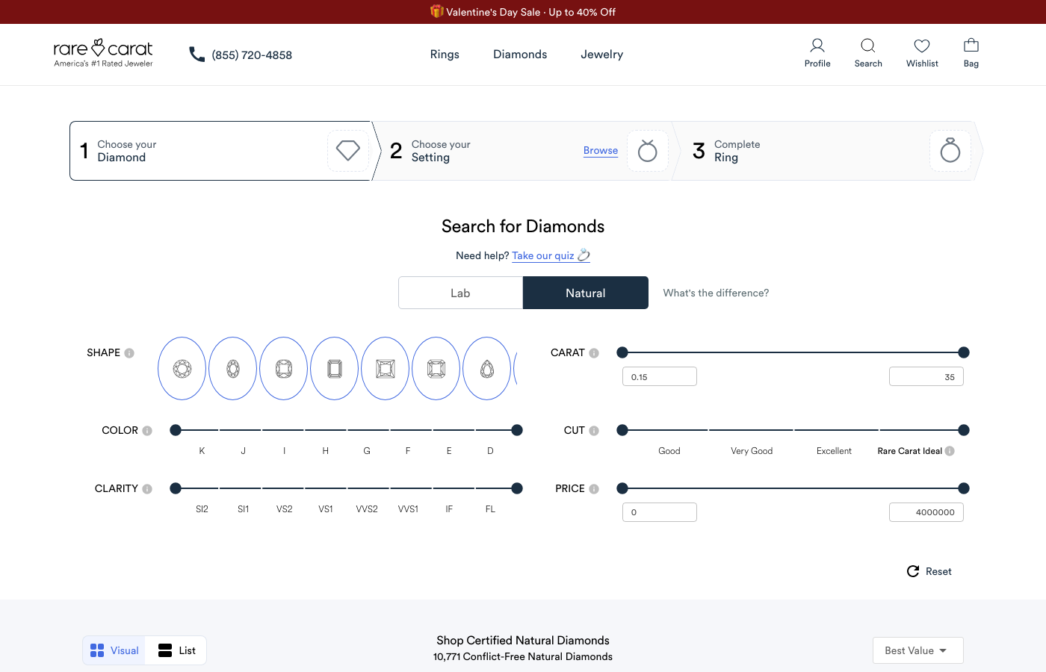Reset all diamond filters
1046x672 pixels.
tap(929, 571)
